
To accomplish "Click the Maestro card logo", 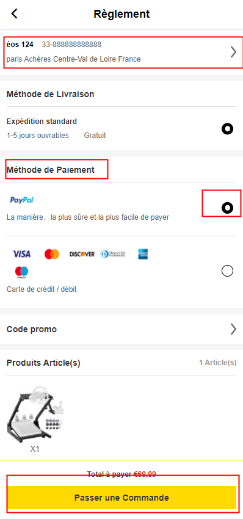I will (21, 272).
